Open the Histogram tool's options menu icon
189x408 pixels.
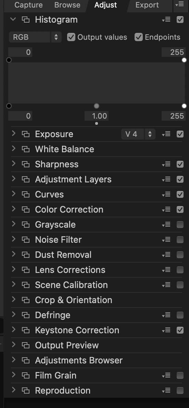[x=166, y=20]
